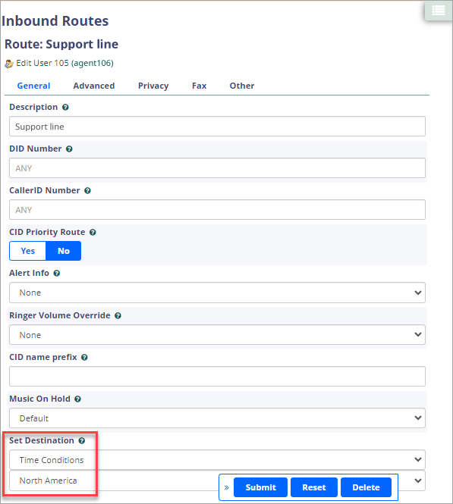453x504 pixels.
Task: Switch to the Advanced tab
Action: coord(94,86)
